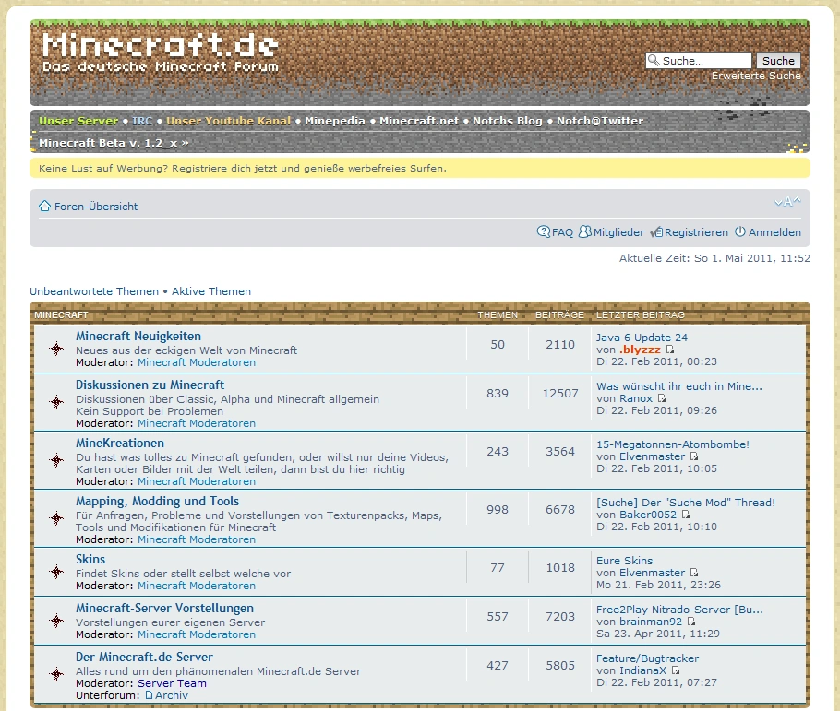
Task: Show Aktive Themen
Action: click(x=211, y=291)
